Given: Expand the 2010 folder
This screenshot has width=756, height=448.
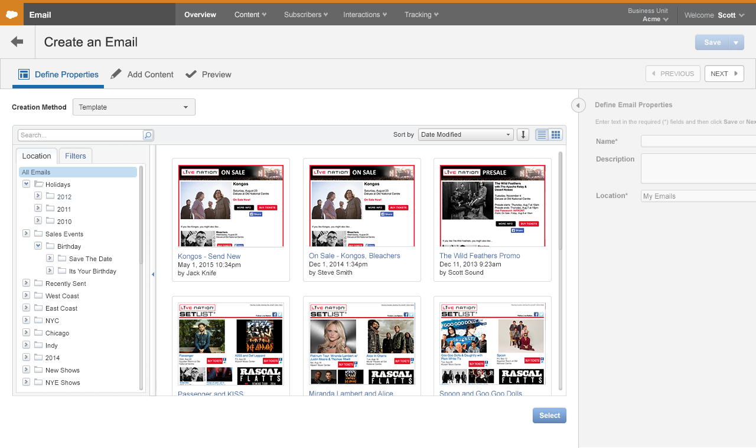Looking at the screenshot, I should (x=38, y=221).
